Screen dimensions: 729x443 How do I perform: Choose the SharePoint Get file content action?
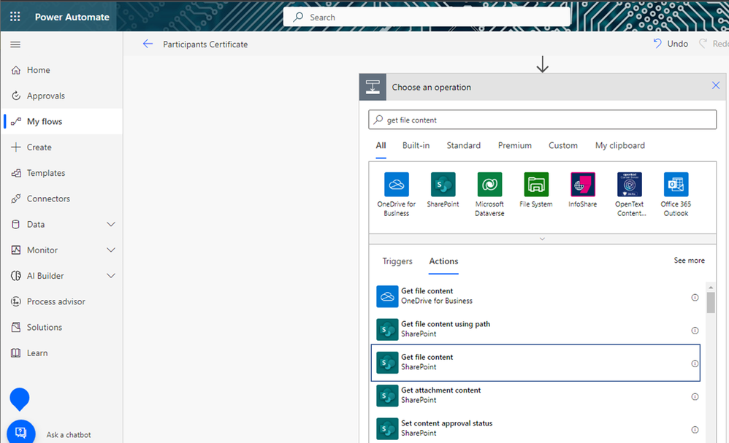(535, 363)
